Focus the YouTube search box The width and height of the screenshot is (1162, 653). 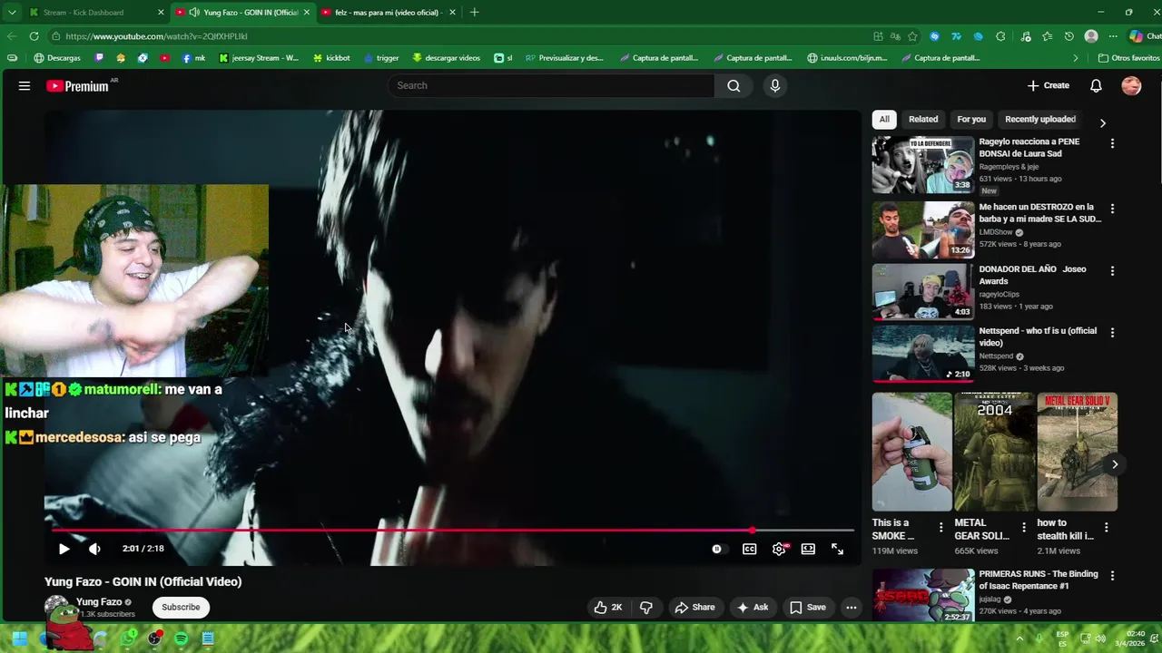point(550,85)
